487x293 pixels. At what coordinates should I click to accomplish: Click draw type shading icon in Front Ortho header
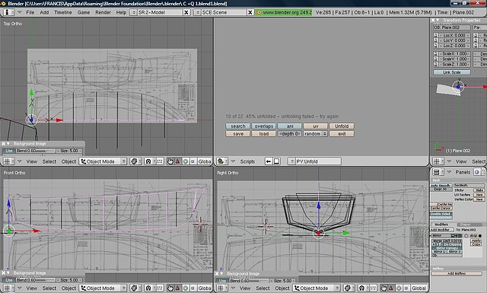(x=135, y=288)
